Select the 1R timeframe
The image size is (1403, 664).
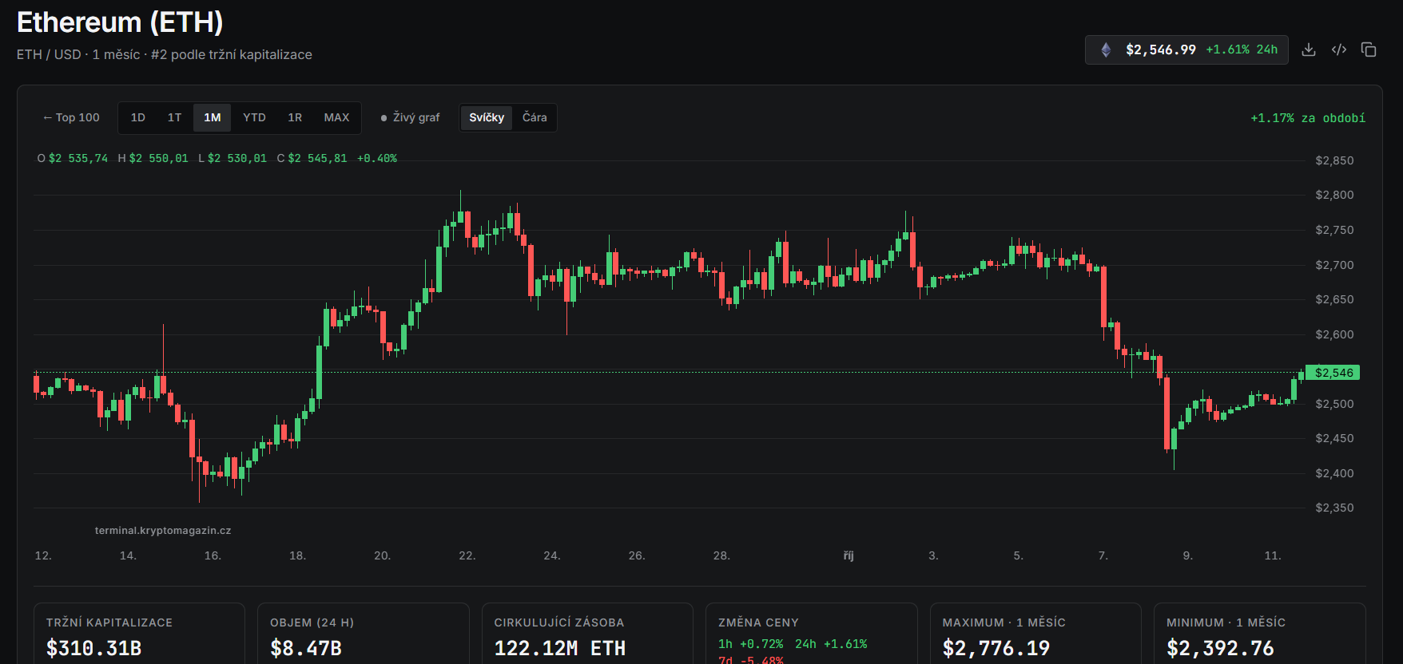click(x=295, y=117)
